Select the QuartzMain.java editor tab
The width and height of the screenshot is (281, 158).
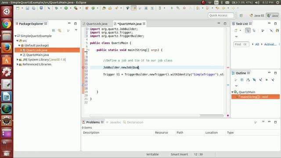click(129, 24)
